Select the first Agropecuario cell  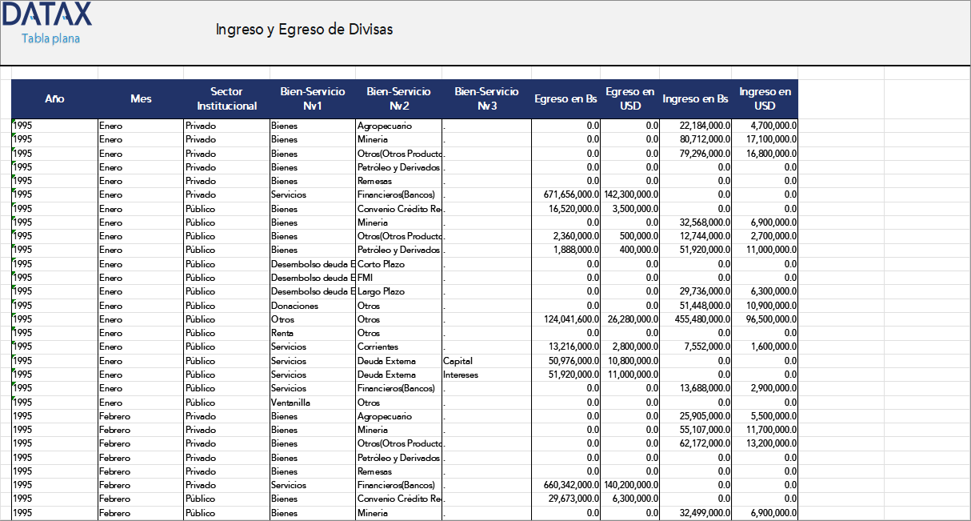point(382,126)
